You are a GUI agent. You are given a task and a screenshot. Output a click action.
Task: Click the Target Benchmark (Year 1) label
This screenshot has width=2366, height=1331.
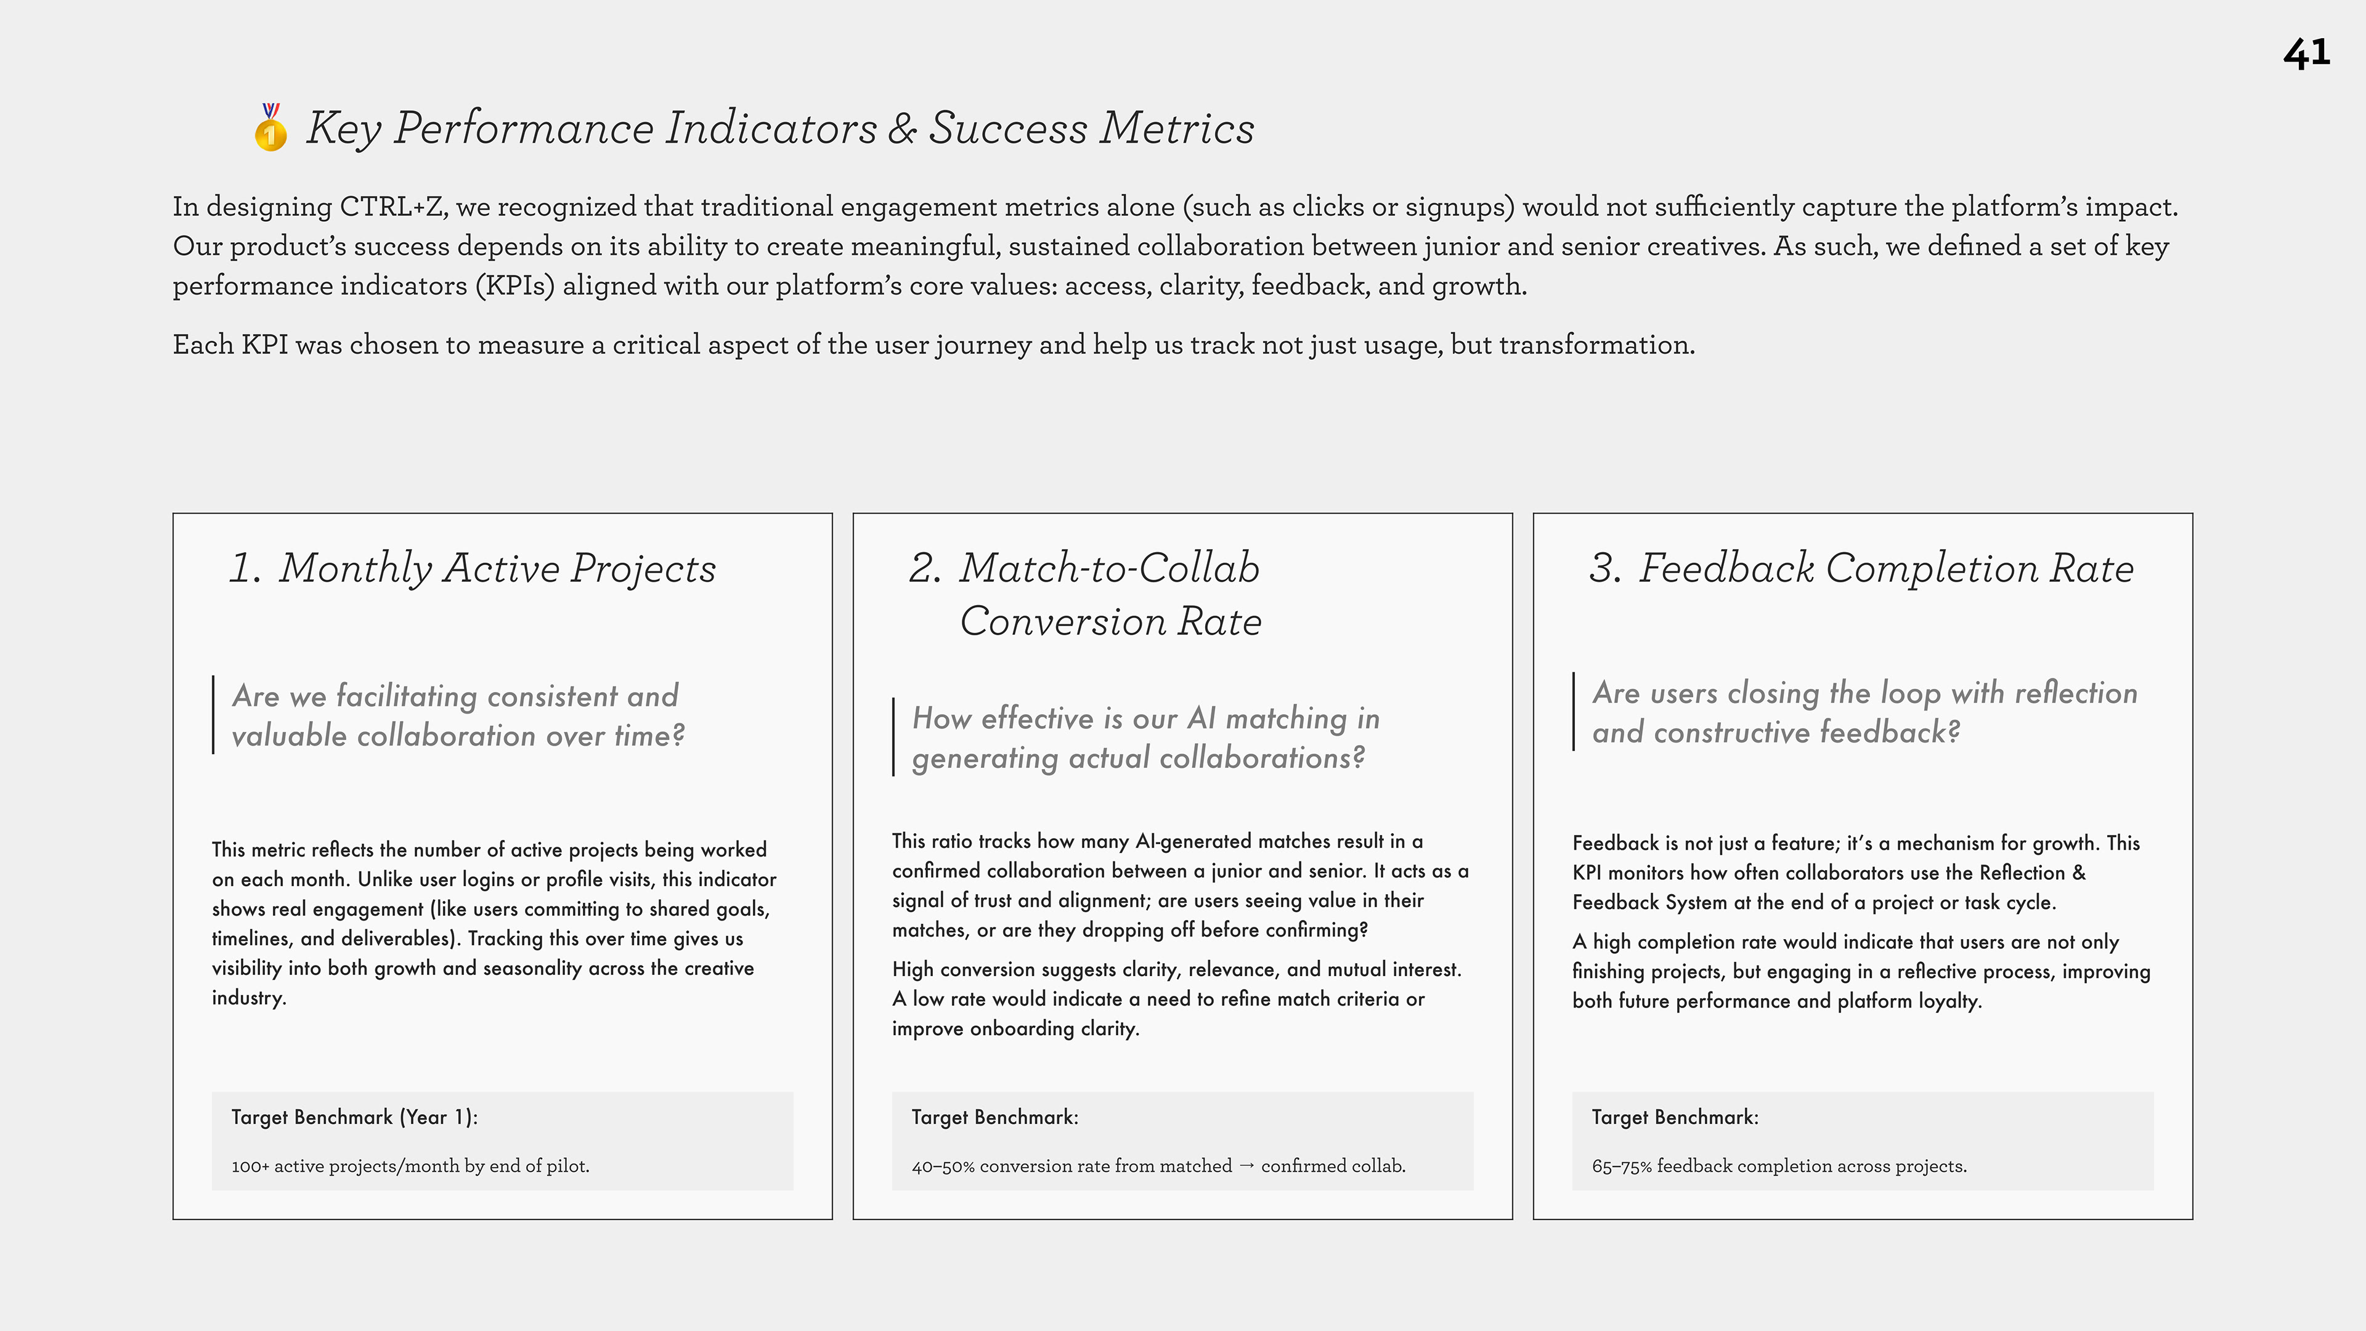[x=354, y=1118]
